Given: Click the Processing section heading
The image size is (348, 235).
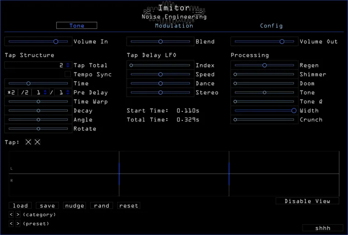Looking at the screenshot, I should pos(250,55).
